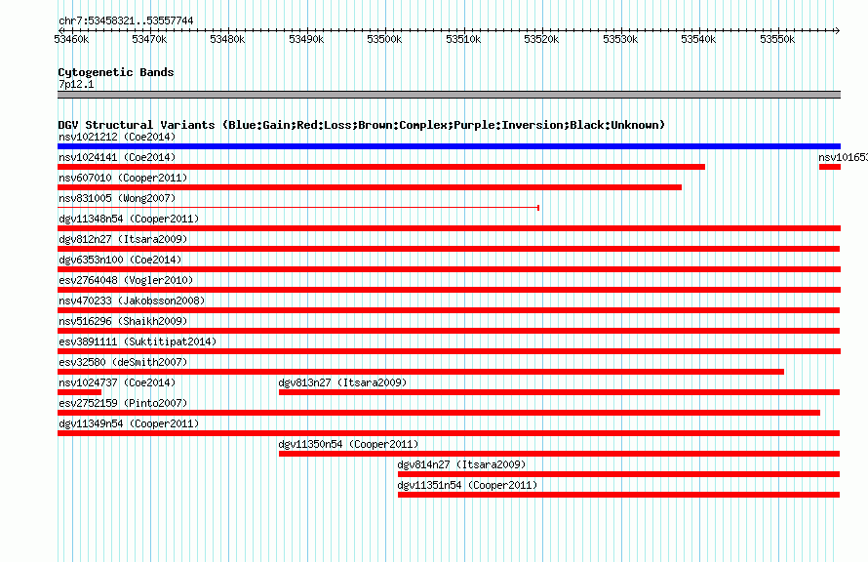Click the nsv607010 (Cooper2011) label
This screenshot has width=868, height=562.
[x=123, y=178]
